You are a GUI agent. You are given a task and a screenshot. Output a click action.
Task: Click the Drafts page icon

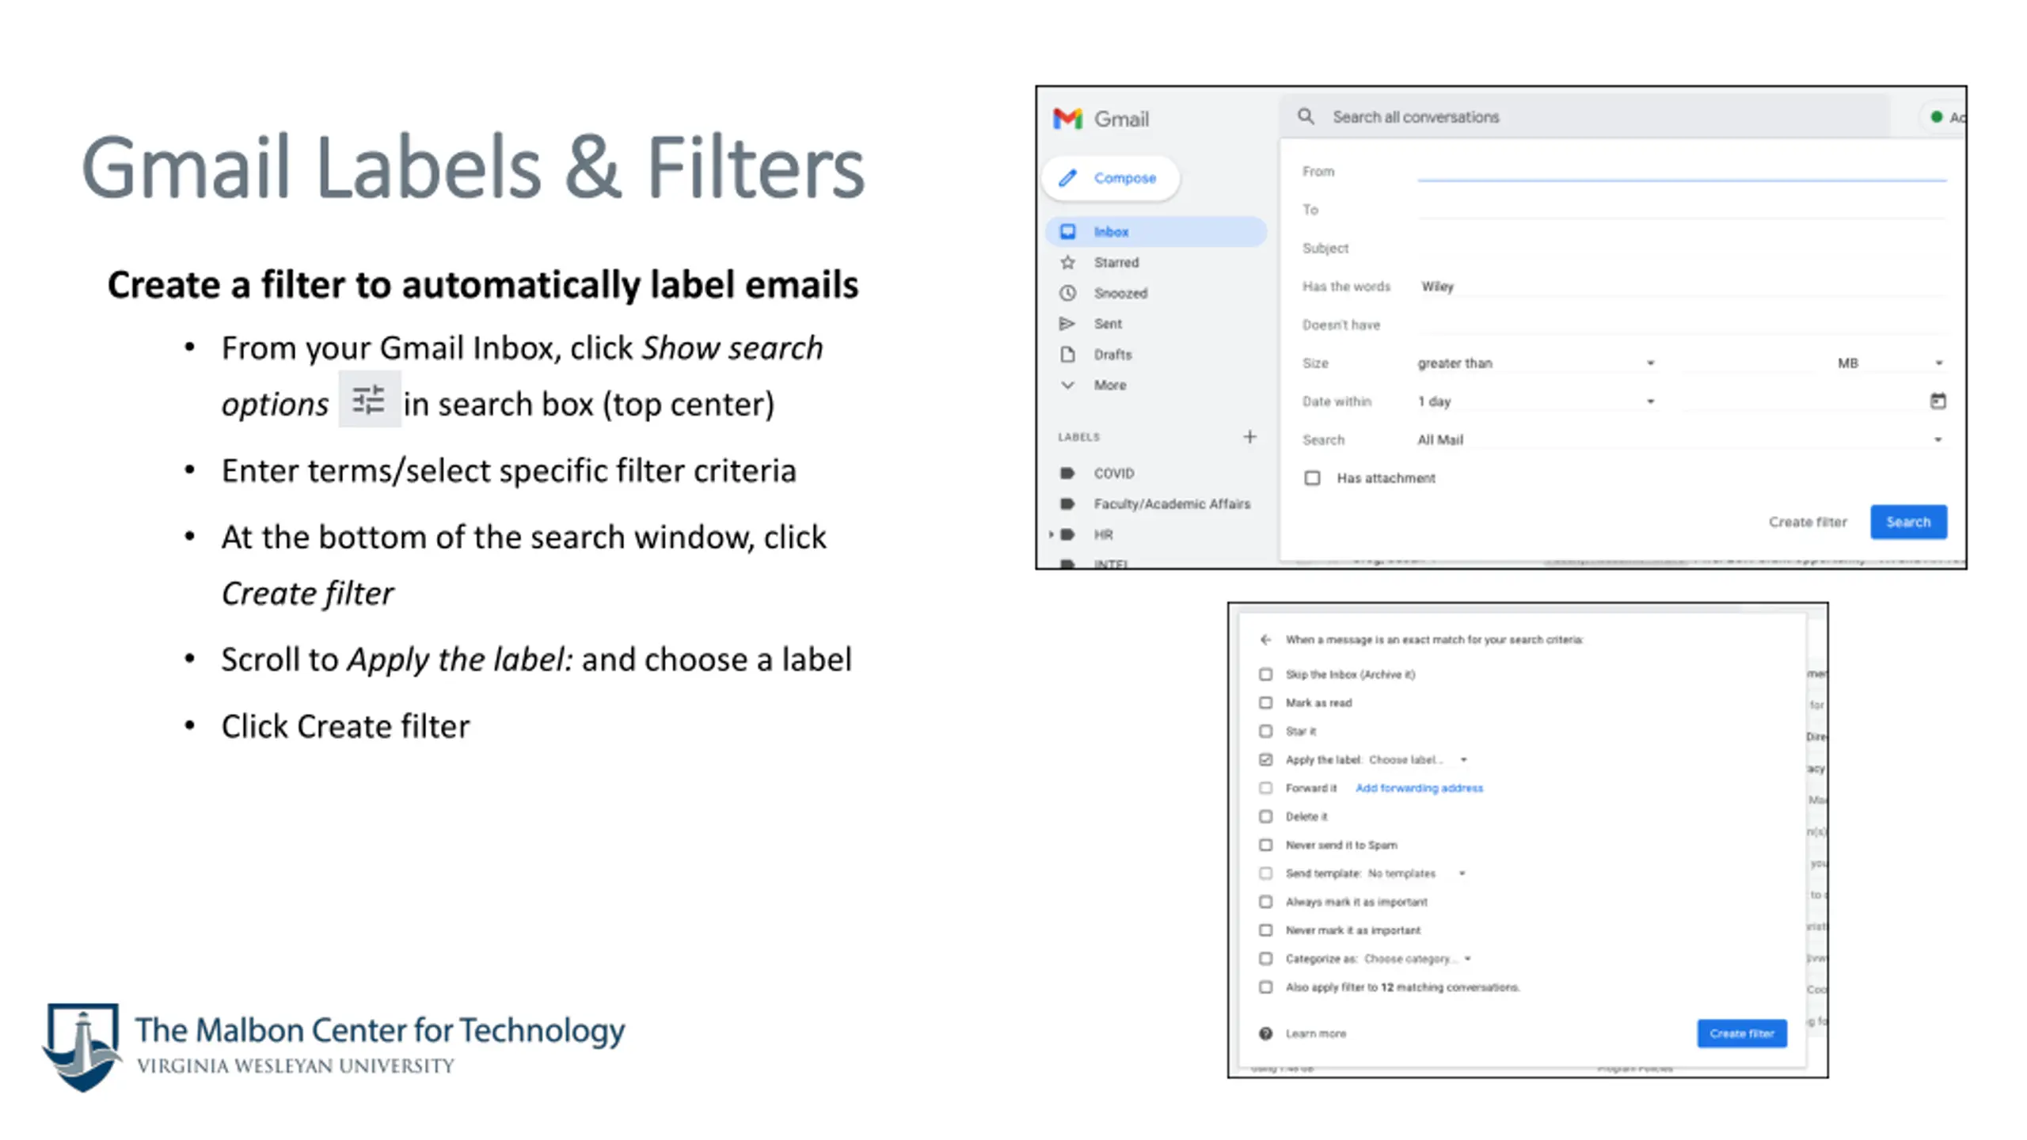(1067, 354)
